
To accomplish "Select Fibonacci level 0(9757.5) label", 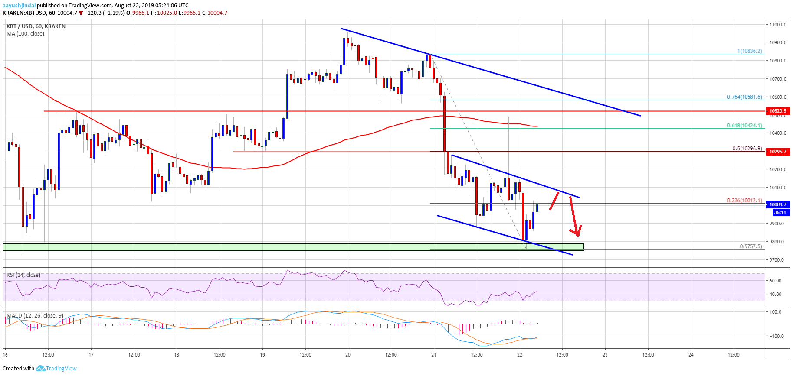I will pyautogui.click(x=751, y=246).
